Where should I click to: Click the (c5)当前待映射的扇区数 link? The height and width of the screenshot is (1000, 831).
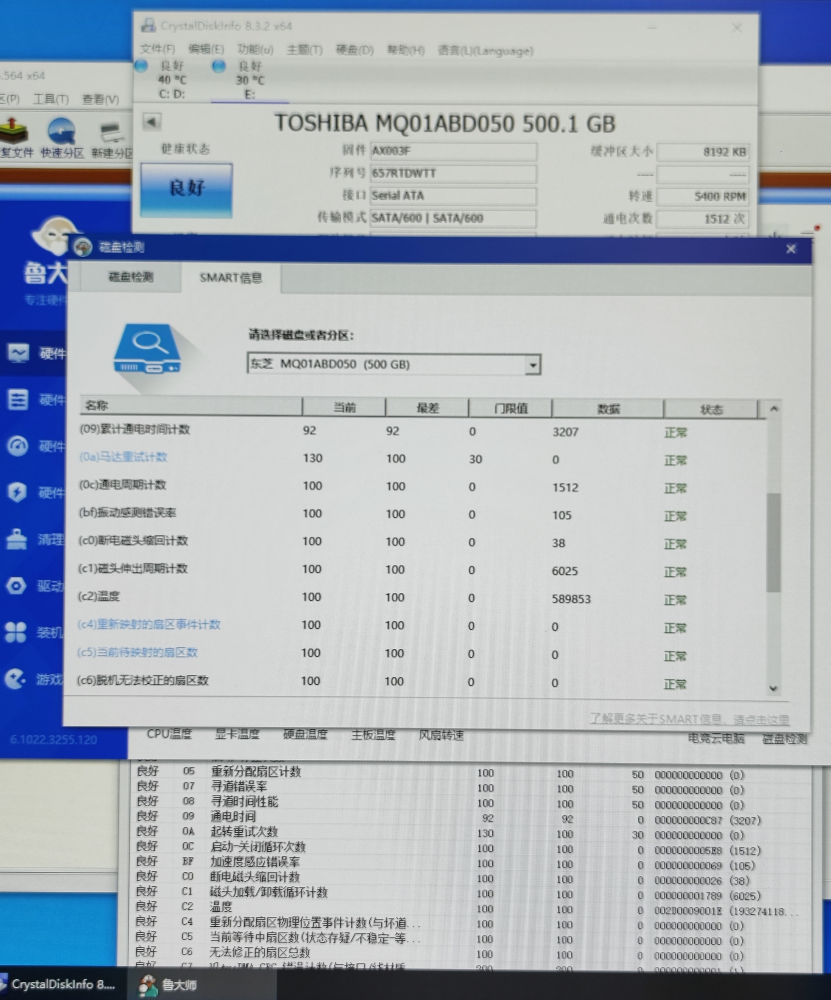pyautogui.click(x=137, y=652)
